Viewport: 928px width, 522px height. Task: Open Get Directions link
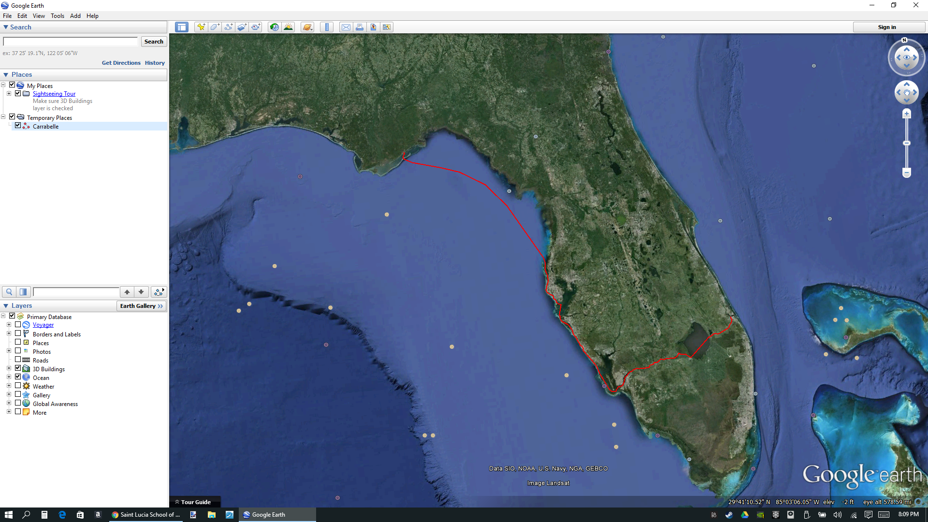coord(121,63)
